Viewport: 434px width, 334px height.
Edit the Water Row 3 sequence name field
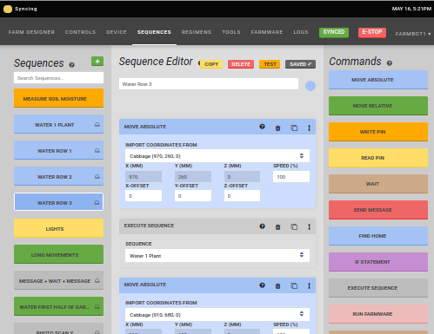coord(209,84)
